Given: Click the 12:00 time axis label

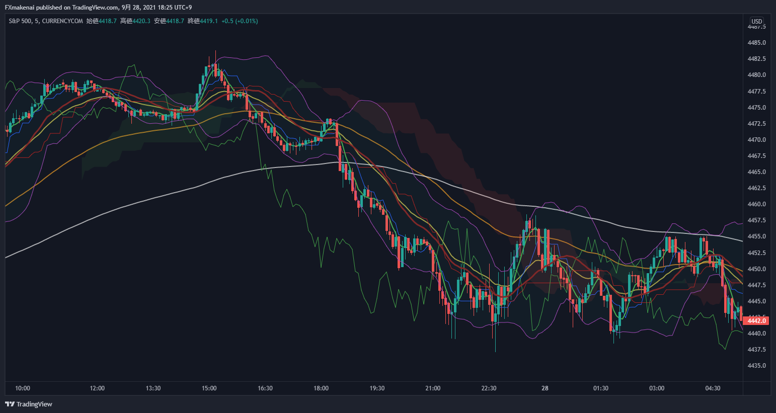Looking at the screenshot, I should 97,388.
